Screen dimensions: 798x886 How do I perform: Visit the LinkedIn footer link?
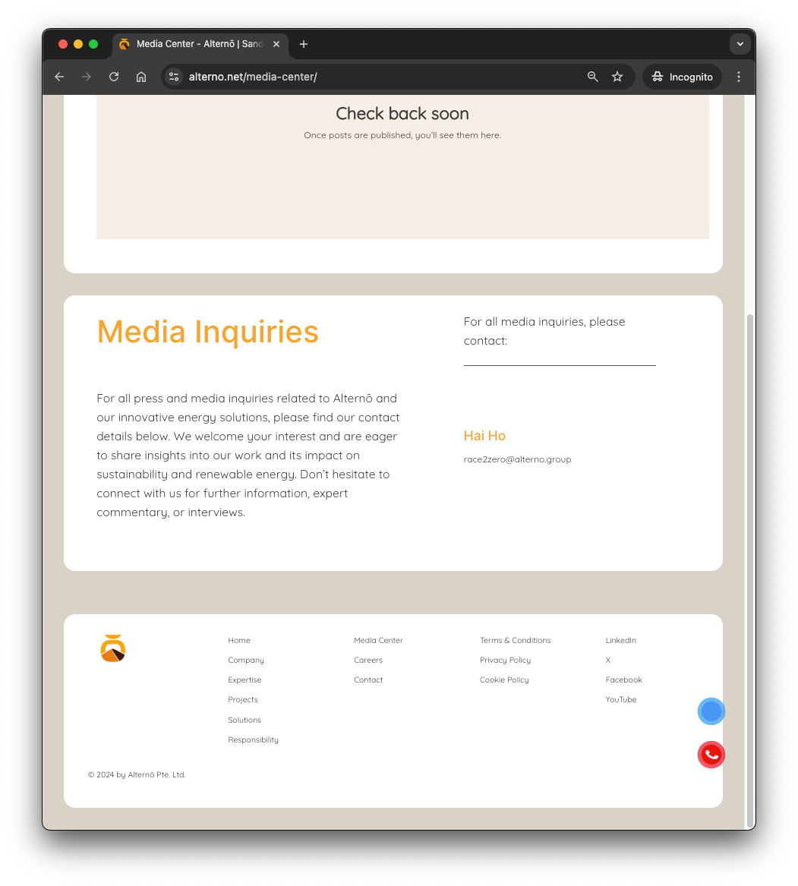pos(620,641)
